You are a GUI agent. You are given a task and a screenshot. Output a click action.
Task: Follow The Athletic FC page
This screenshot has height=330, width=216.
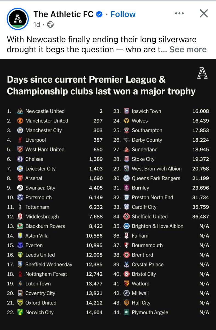click(x=123, y=14)
